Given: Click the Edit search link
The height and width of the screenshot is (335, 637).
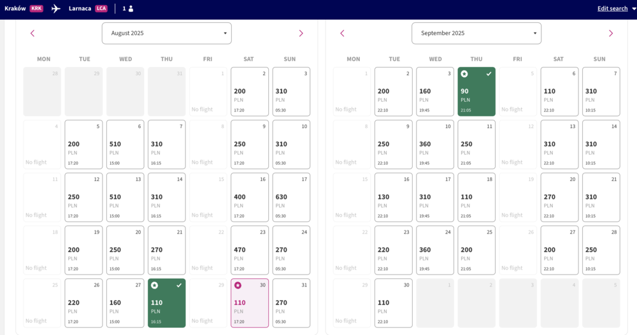Looking at the screenshot, I should (612, 8).
